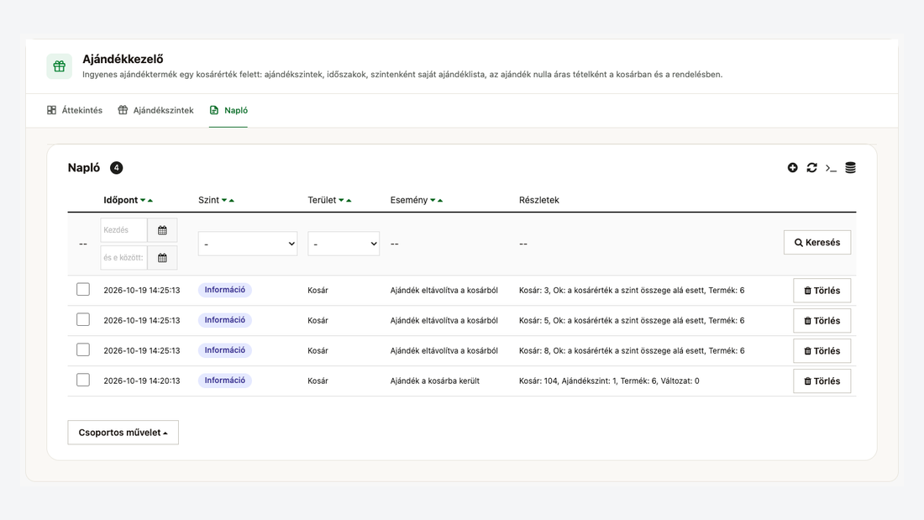Sort Esemény ascending with the up arrow
The image size is (924, 520).
pyautogui.click(x=440, y=201)
